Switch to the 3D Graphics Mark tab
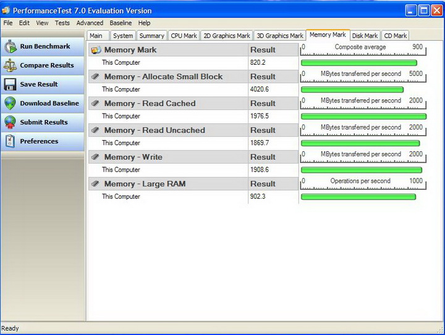445x335 pixels. click(280, 36)
